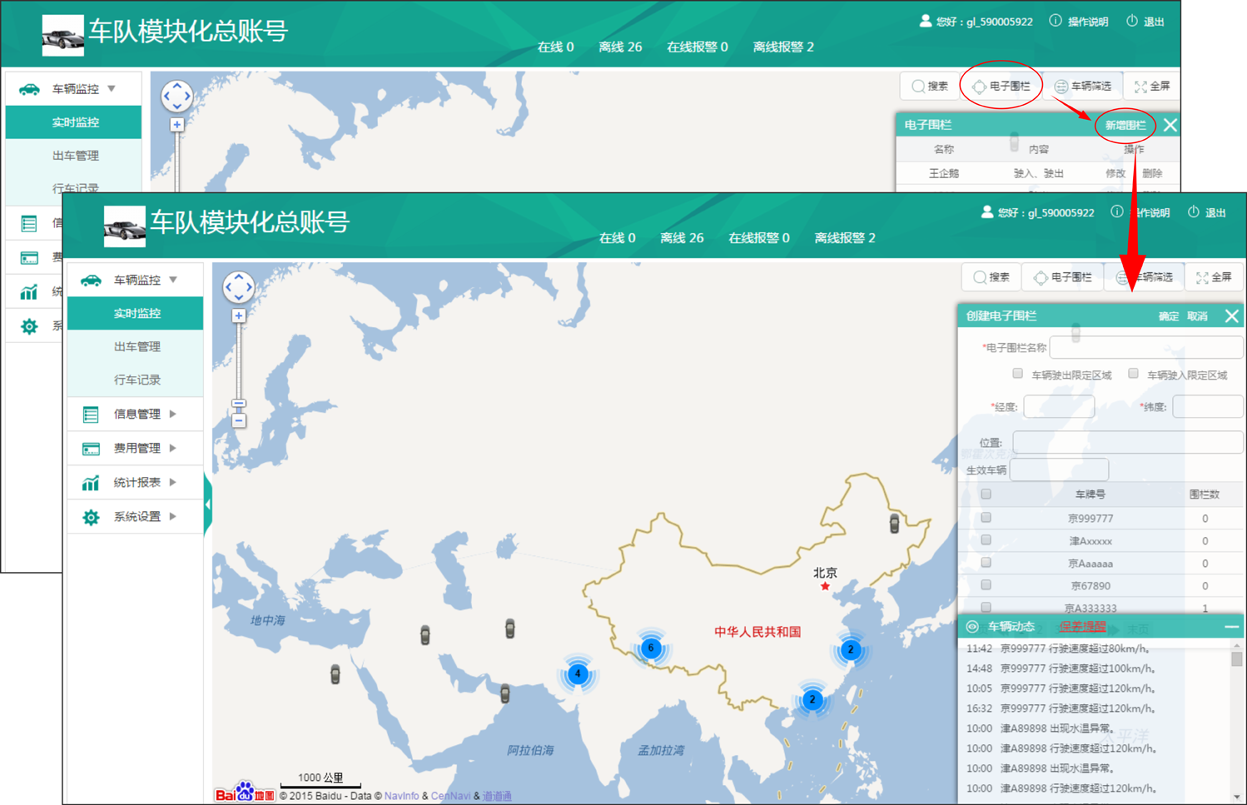
Task: Click the vehicle marker near the Mediterranean
Action: tap(335, 673)
